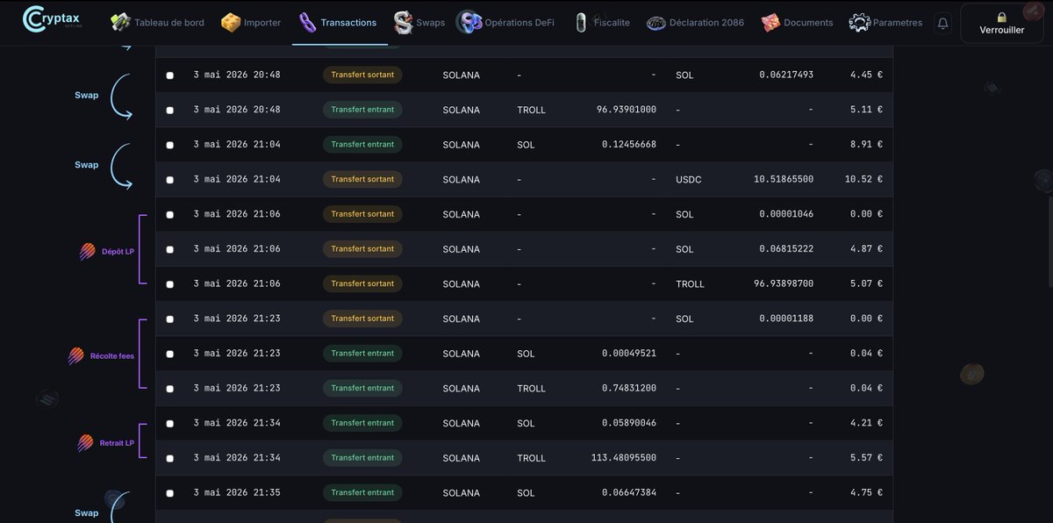Click the Swap label beside the 20:48 rows
The image size is (1053, 523).
pyautogui.click(x=86, y=95)
